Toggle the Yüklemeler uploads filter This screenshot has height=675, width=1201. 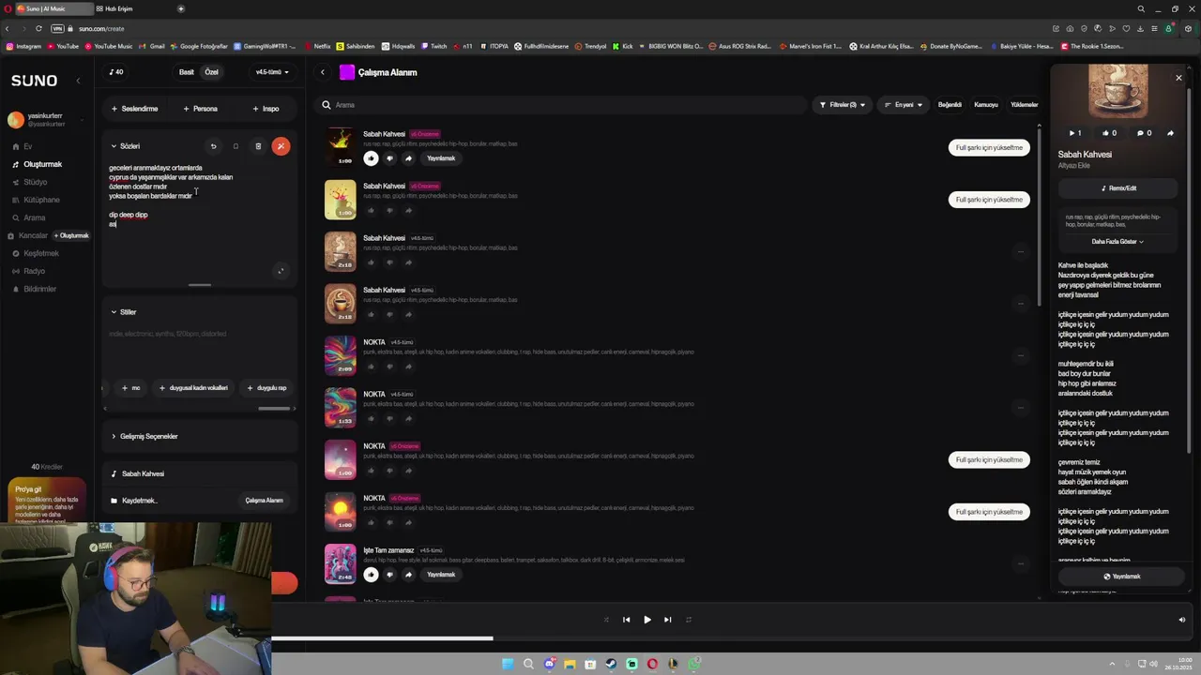1024,105
